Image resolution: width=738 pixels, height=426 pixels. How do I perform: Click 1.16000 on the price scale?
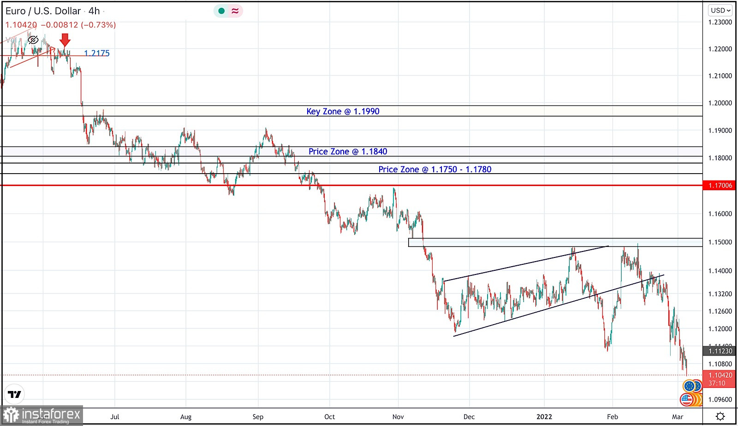pos(720,214)
